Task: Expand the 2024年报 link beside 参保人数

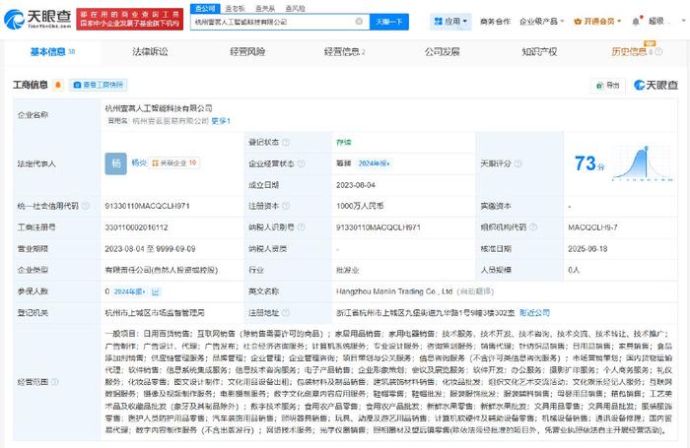Action: [129, 291]
